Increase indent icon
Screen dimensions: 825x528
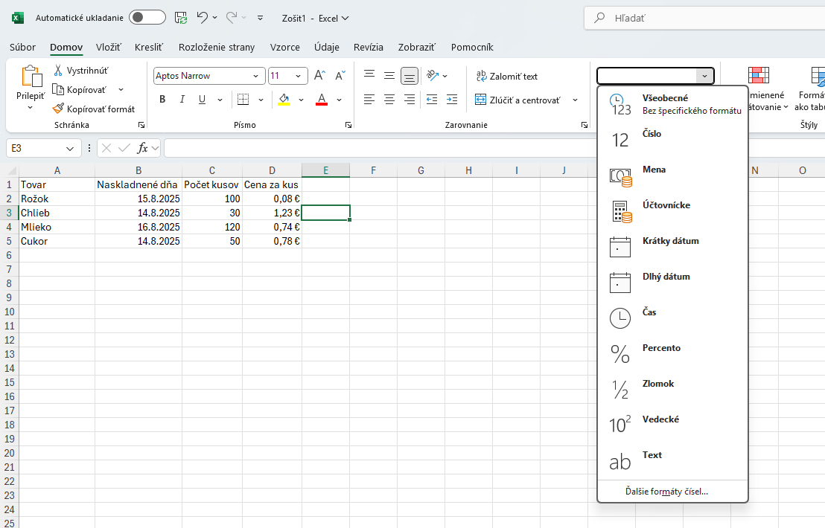pyautogui.click(x=452, y=100)
